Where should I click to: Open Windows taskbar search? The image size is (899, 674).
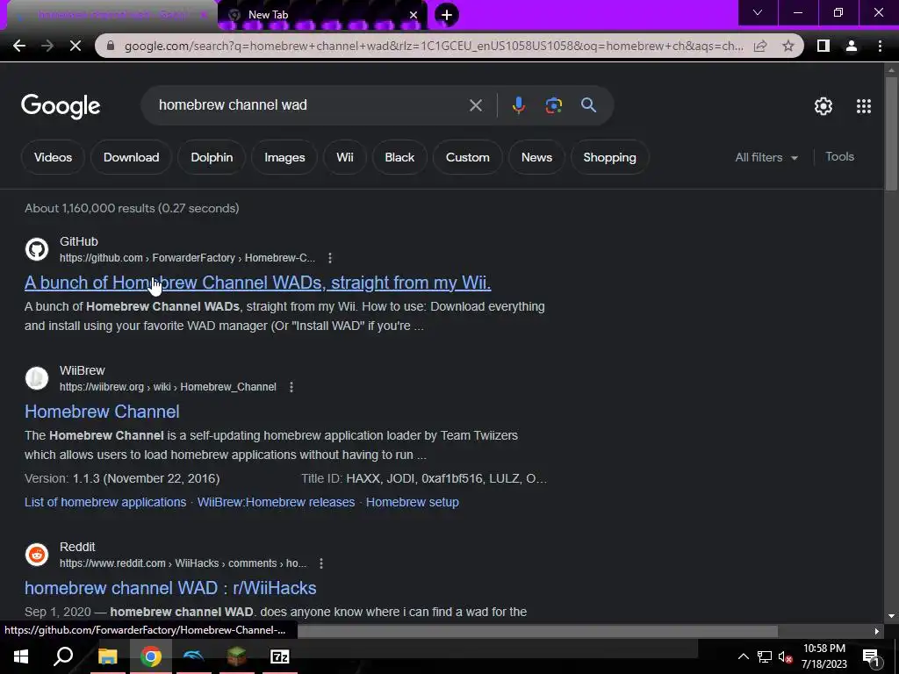point(63,656)
